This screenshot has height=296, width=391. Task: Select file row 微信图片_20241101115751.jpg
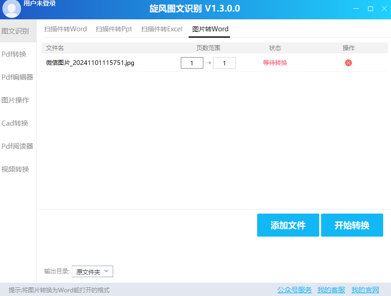[214, 63]
